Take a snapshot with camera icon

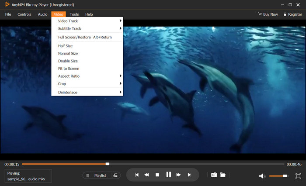214,175
